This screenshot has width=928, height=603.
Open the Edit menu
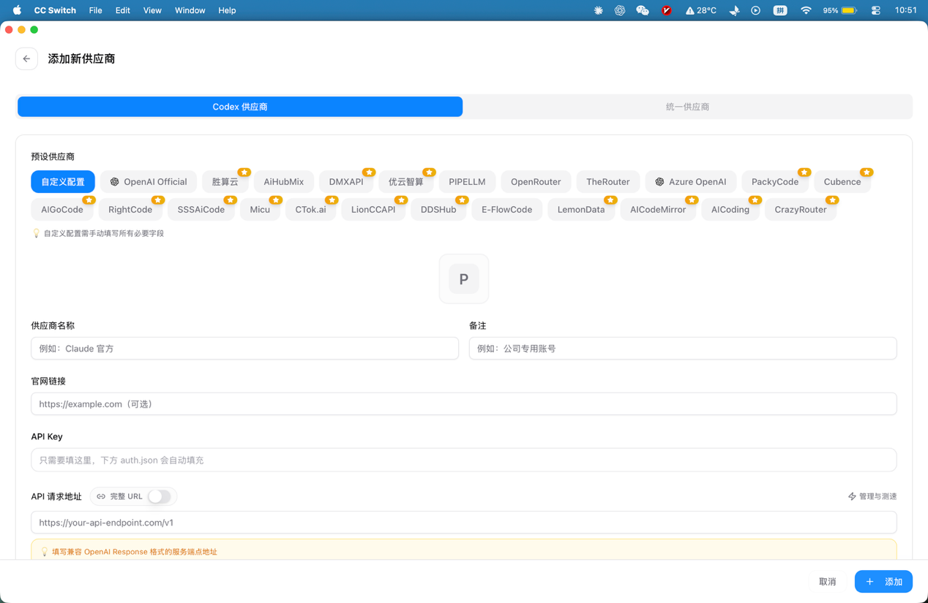[x=122, y=10]
